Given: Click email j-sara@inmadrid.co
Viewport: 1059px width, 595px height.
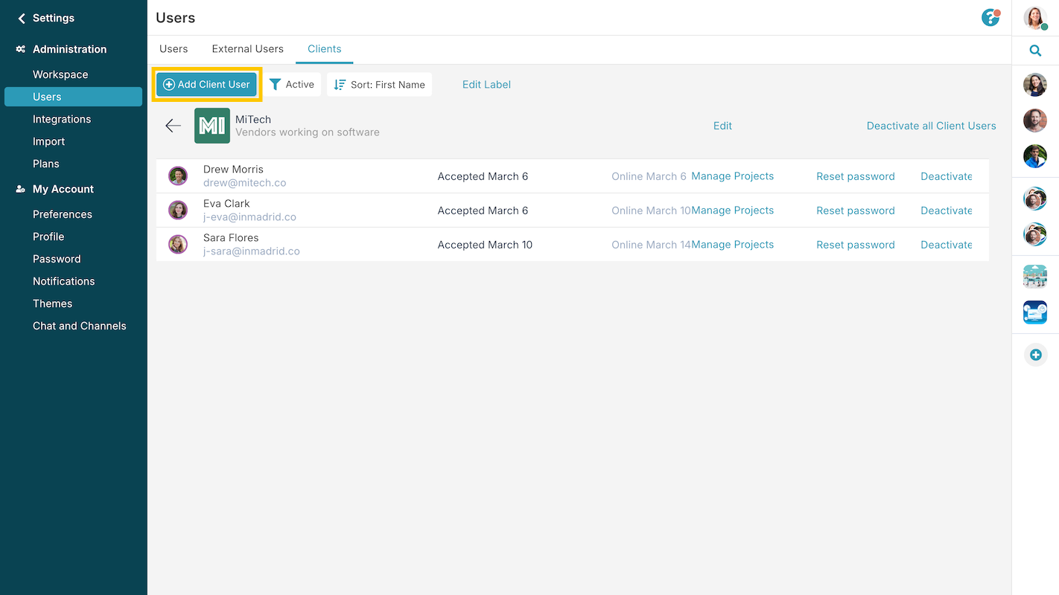Looking at the screenshot, I should (252, 251).
